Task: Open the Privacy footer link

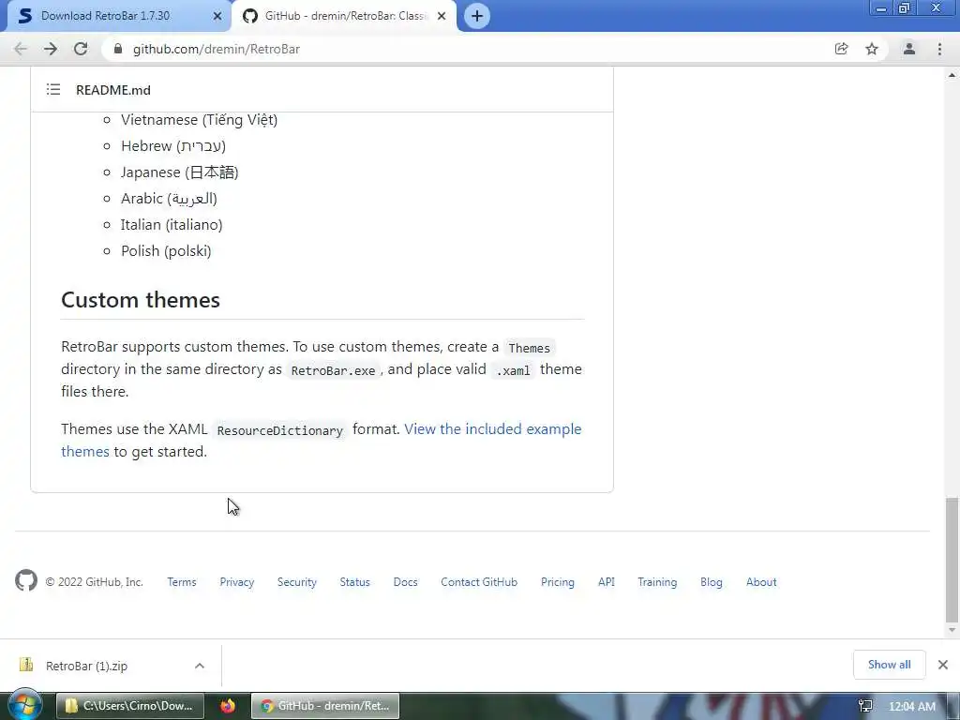Action: tap(237, 582)
